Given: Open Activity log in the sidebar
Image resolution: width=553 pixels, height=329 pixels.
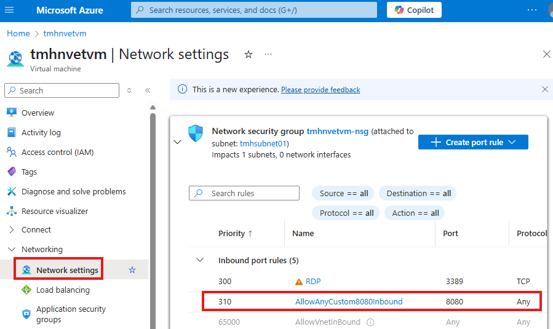Looking at the screenshot, I should [x=41, y=133].
